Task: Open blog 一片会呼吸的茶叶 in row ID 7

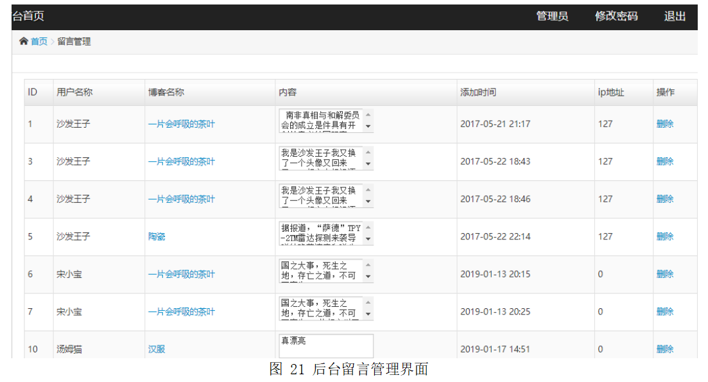Action: [182, 311]
